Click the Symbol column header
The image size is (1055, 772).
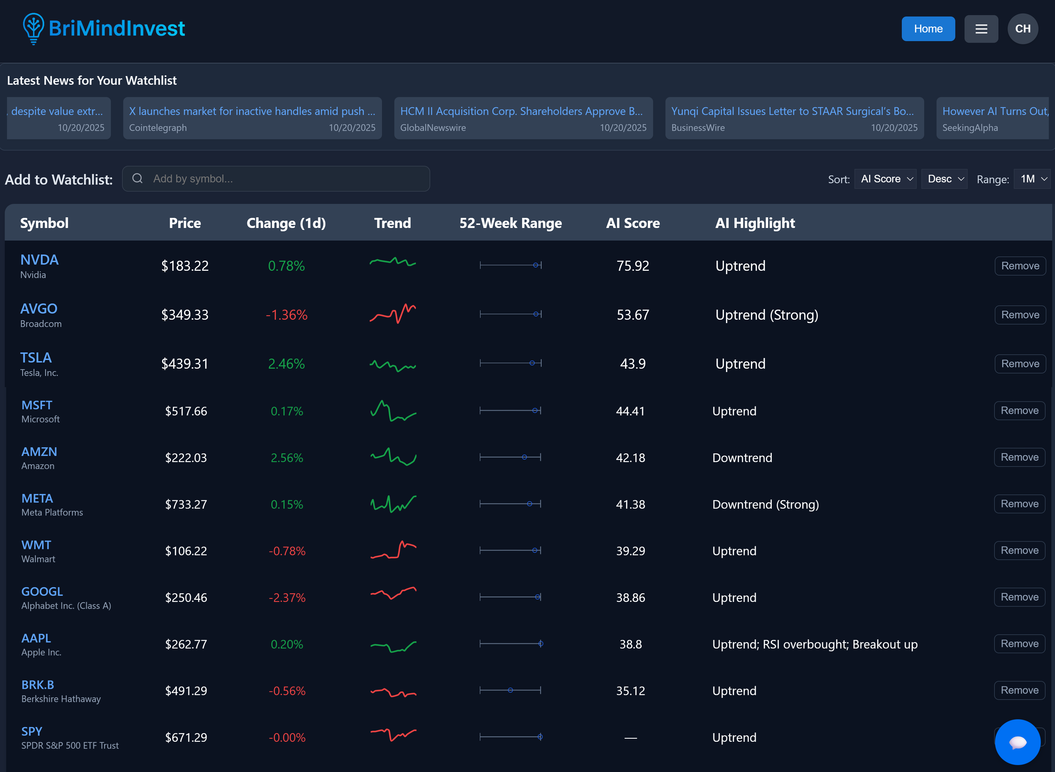click(x=45, y=223)
